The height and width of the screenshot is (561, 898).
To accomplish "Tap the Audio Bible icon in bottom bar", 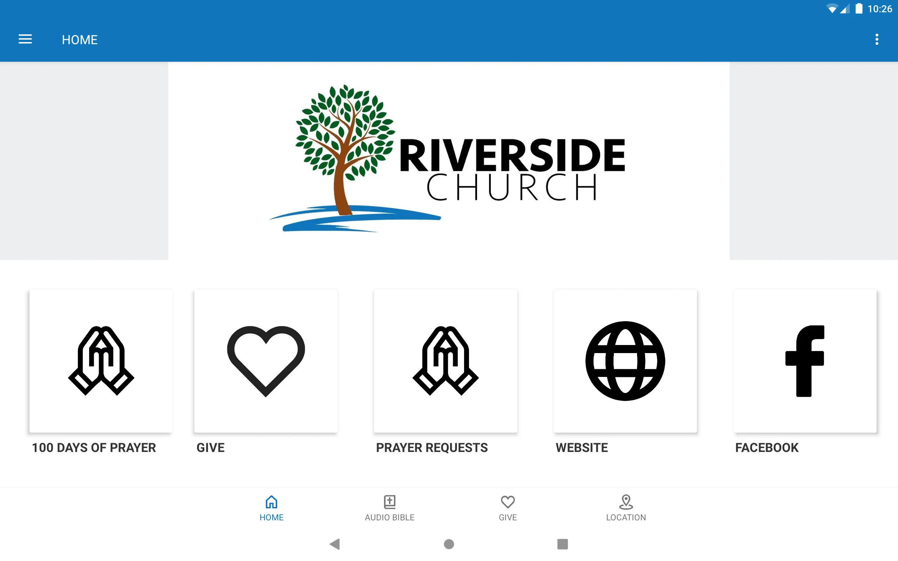I will [389, 506].
